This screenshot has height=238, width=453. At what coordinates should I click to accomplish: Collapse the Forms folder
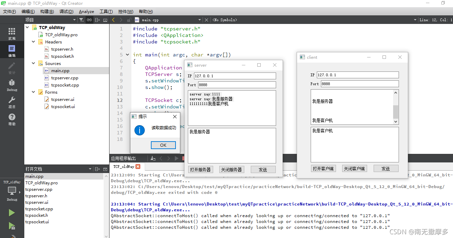(34, 92)
